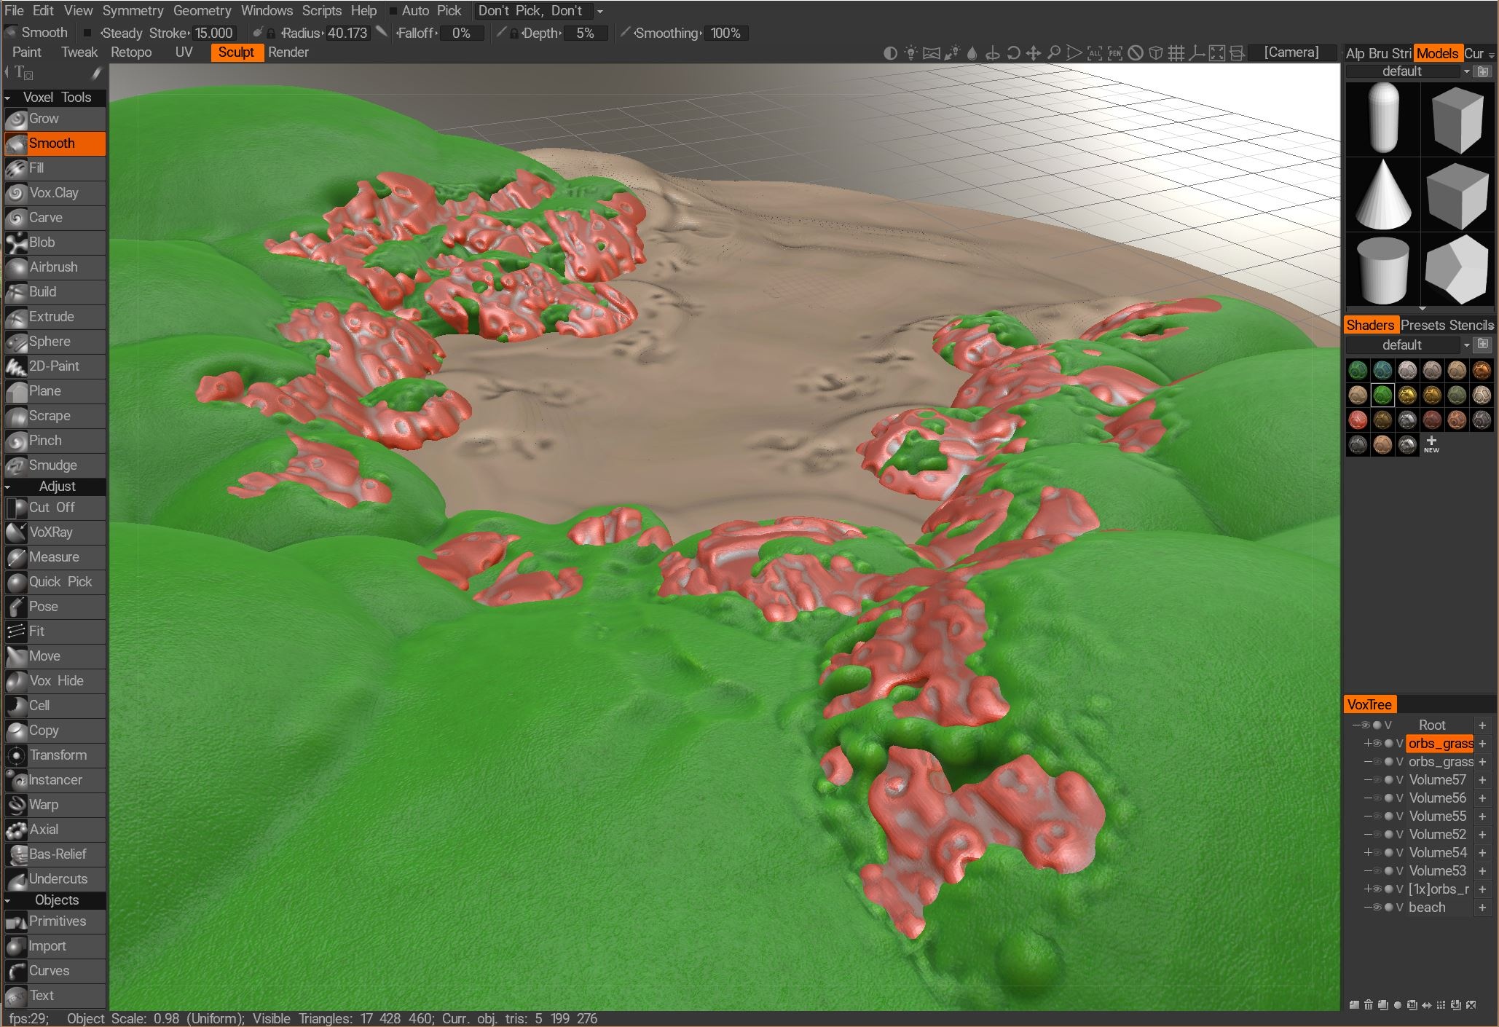Add a child layer to Root

(1482, 725)
